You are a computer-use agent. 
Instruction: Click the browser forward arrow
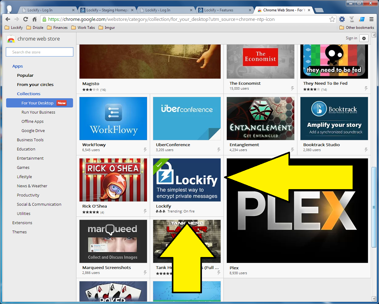[17, 19]
